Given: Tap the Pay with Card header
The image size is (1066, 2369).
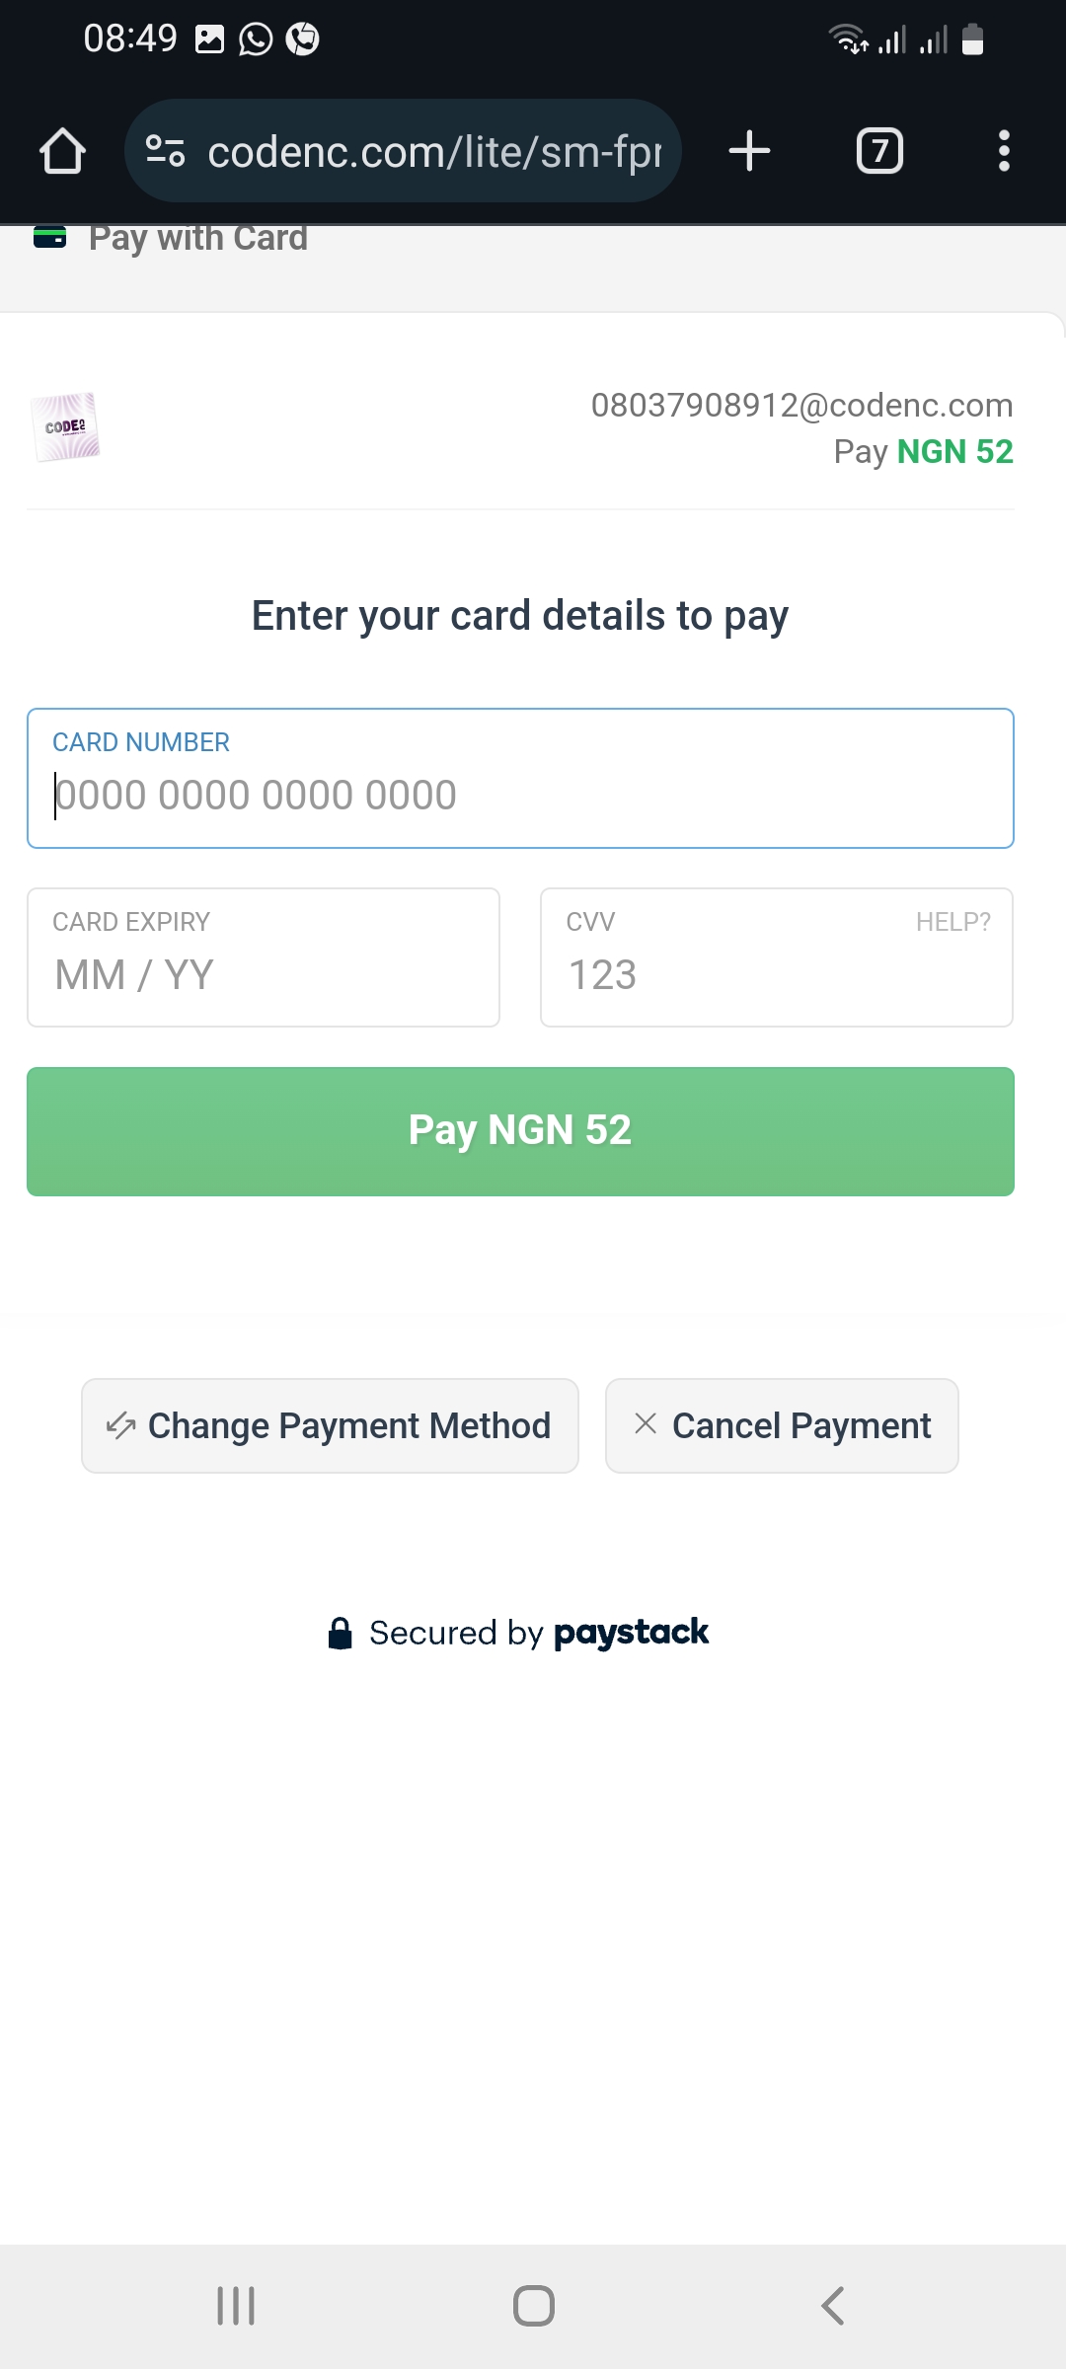Looking at the screenshot, I should click(x=197, y=238).
